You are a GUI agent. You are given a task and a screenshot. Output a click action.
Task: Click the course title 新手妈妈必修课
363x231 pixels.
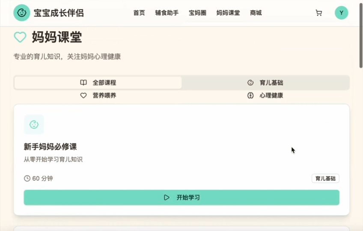[50, 147]
